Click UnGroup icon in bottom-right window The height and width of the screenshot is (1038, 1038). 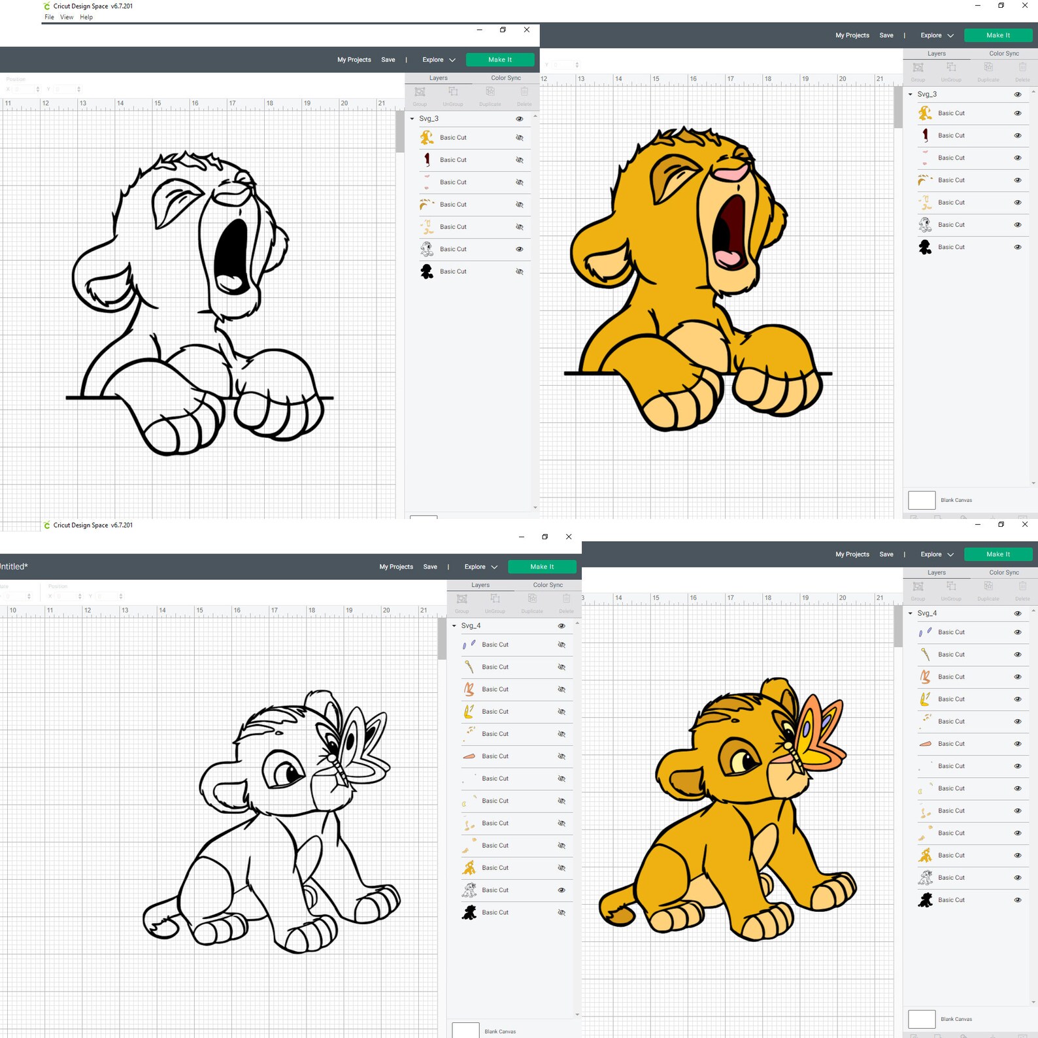[x=951, y=586]
